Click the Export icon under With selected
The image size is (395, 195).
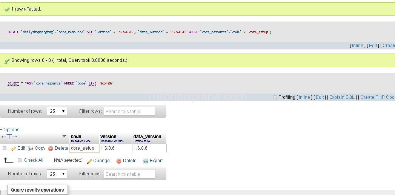[x=145, y=161]
